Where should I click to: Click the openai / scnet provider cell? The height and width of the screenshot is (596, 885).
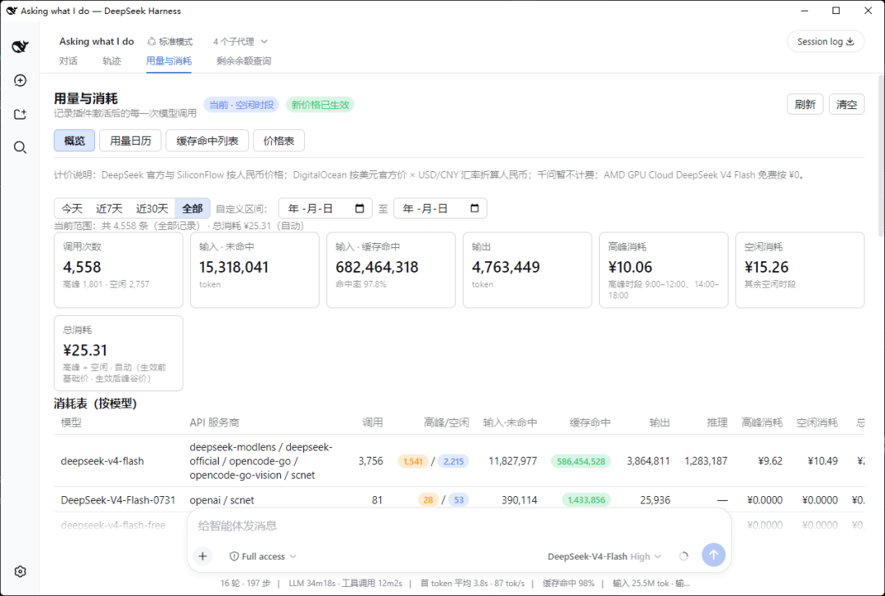222,500
